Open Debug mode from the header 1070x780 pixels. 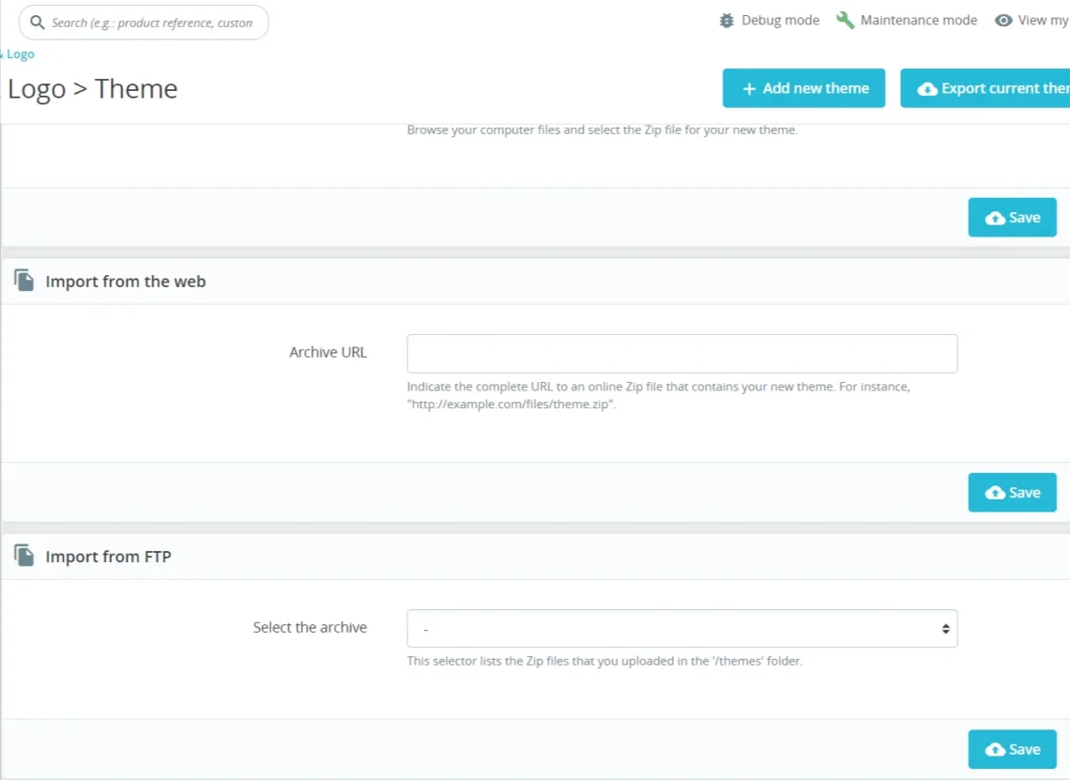pos(779,21)
